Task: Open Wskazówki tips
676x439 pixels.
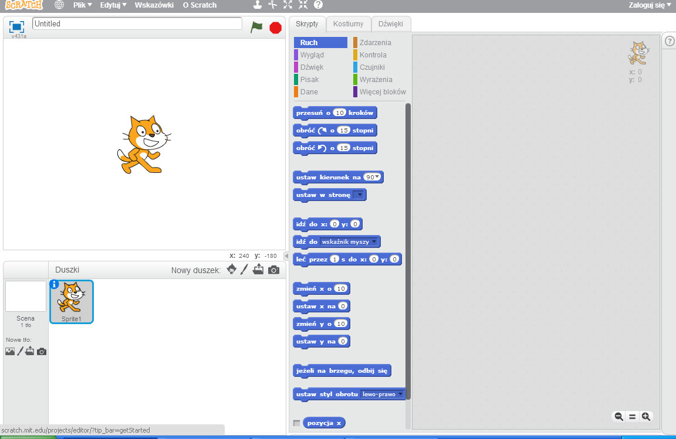Action: (x=154, y=5)
